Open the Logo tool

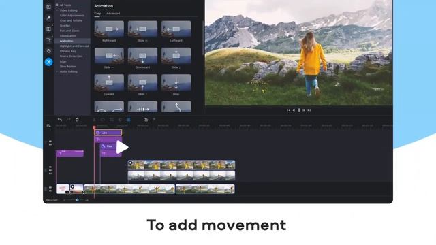63,61
